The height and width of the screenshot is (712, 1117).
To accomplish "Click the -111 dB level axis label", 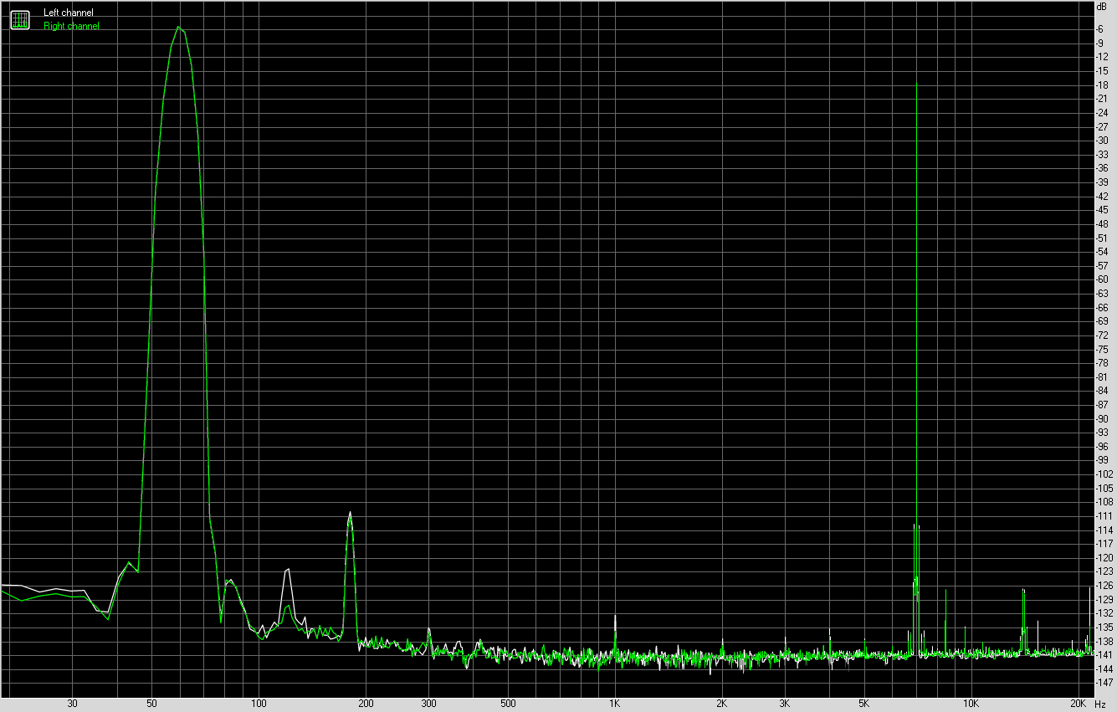I will click(1104, 515).
